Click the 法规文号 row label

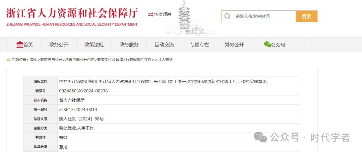click(x=41, y=119)
